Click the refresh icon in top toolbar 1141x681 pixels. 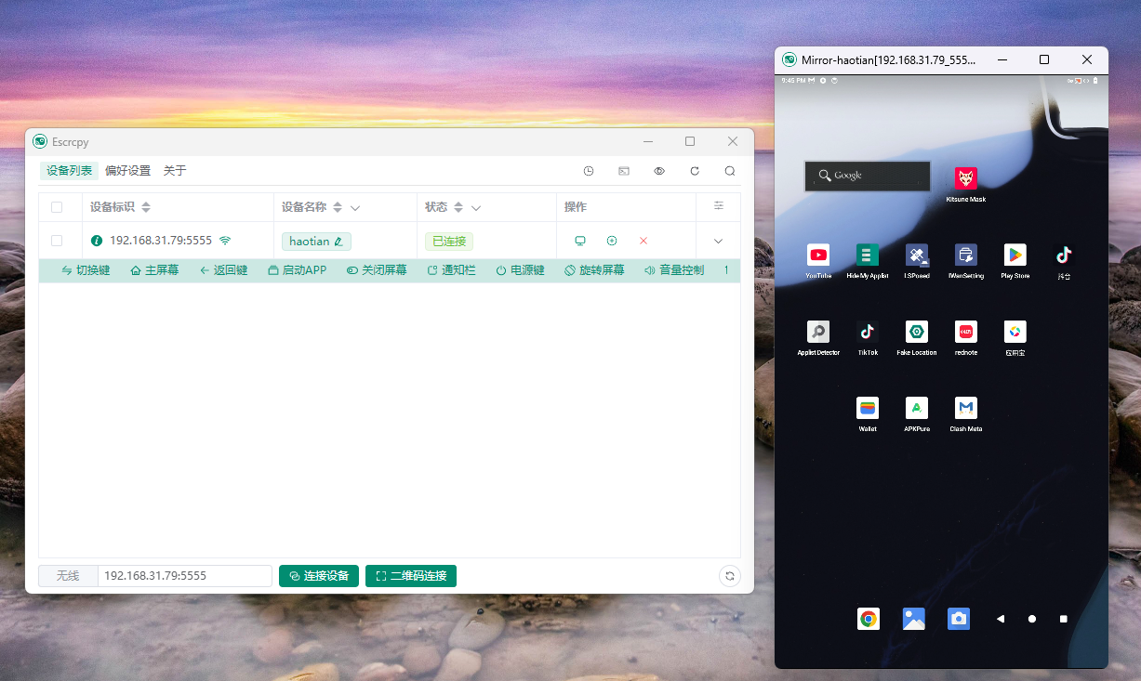[x=695, y=171]
